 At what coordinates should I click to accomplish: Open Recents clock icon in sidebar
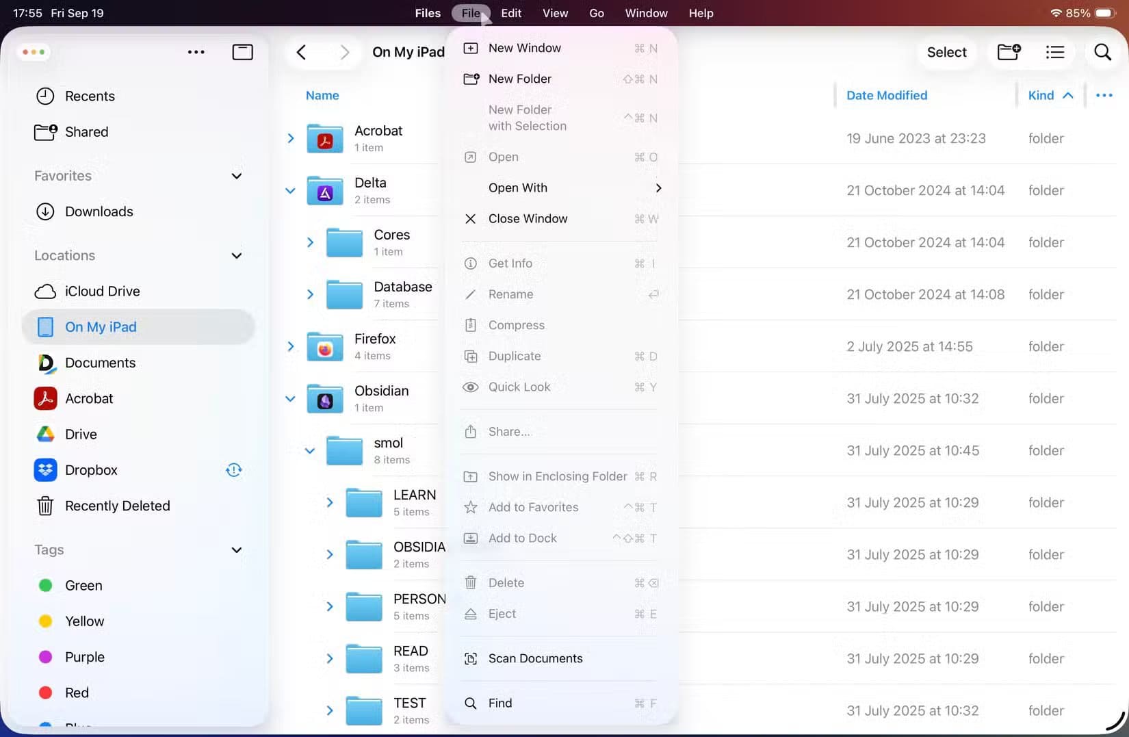(x=45, y=96)
